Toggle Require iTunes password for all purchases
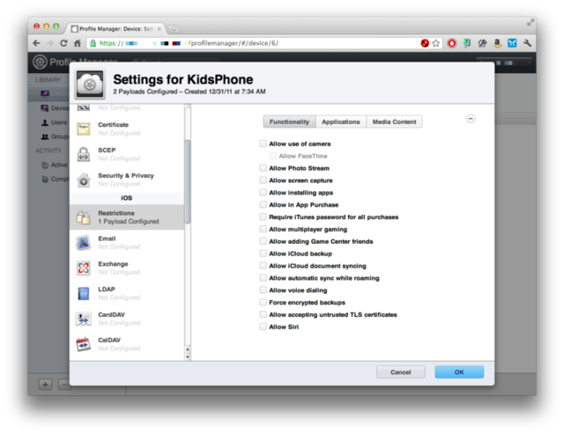Viewport: 564px width, 434px height. coord(263,217)
